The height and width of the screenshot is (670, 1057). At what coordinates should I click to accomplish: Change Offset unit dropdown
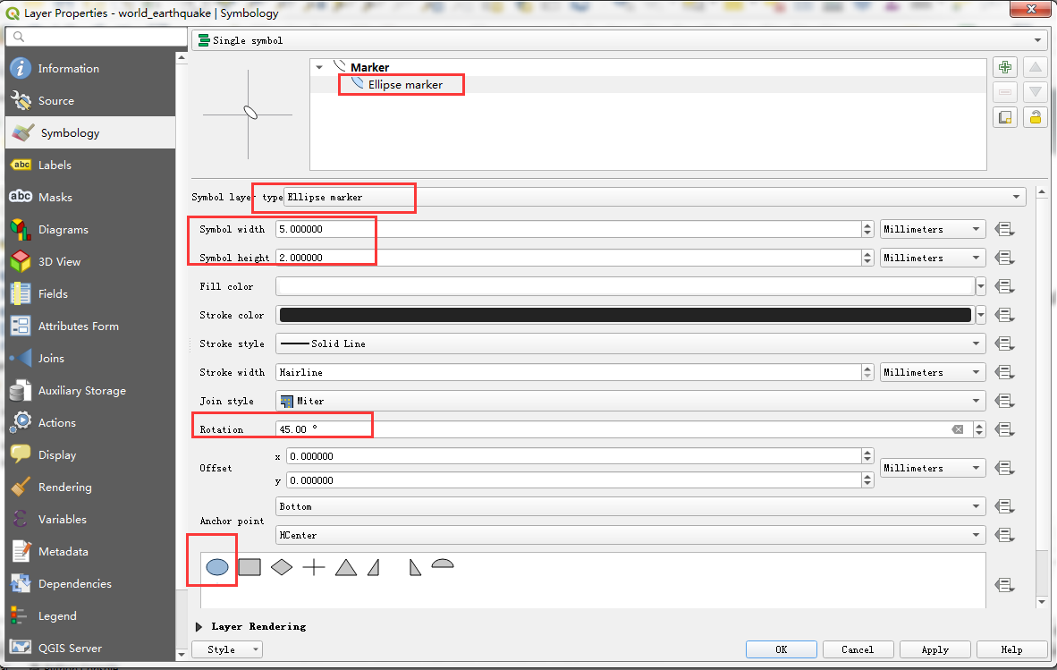point(933,468)
